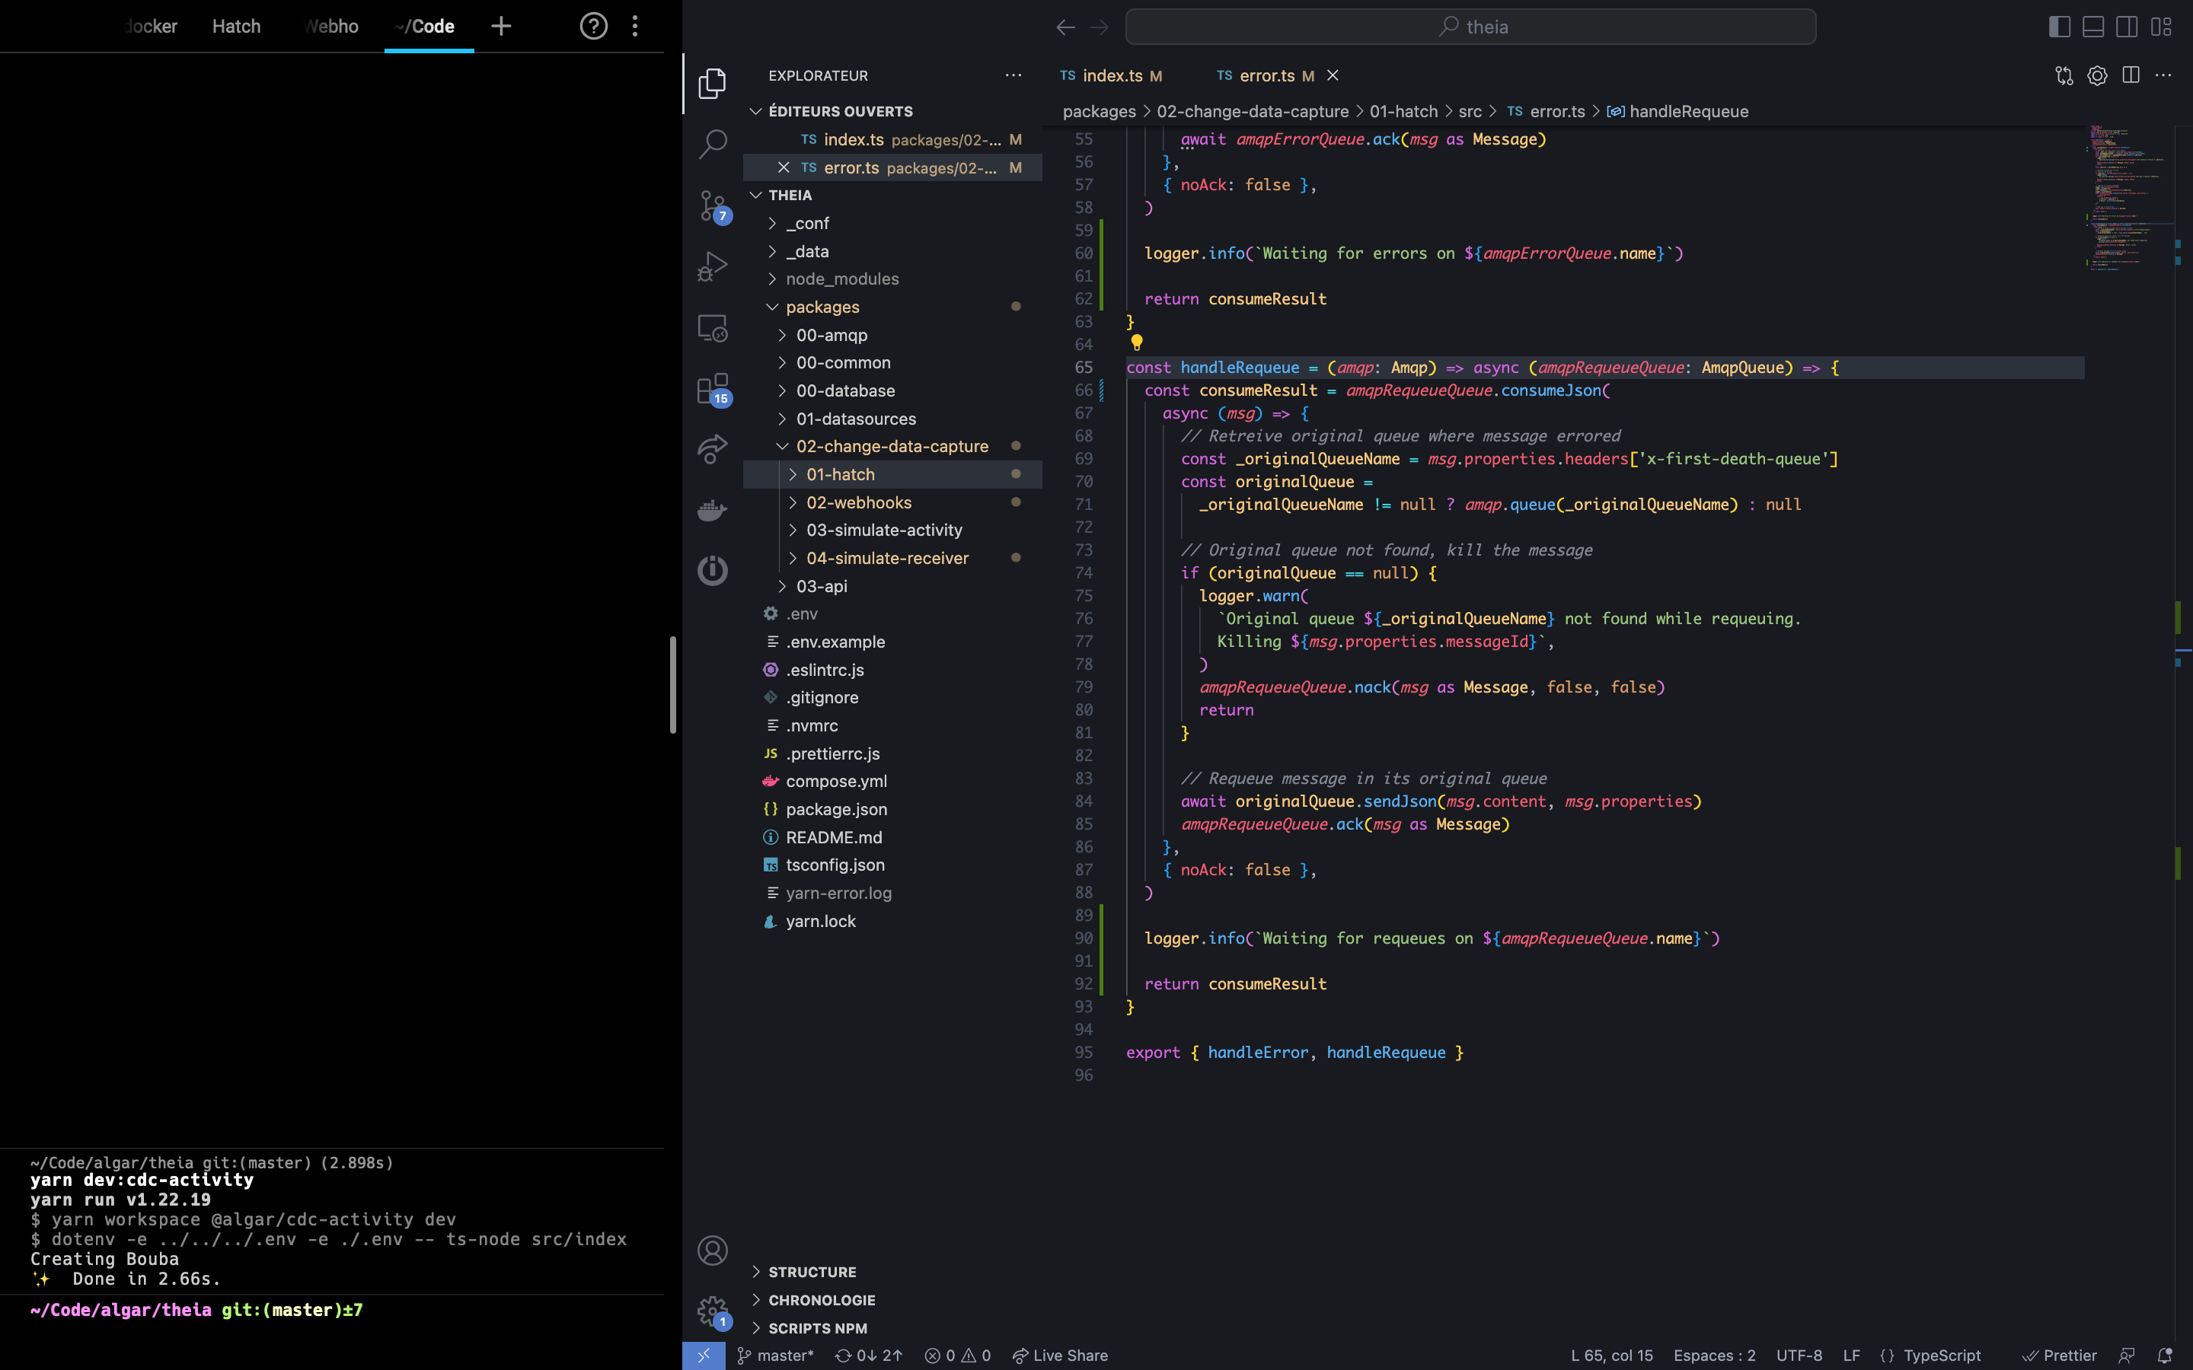Click the editor minimap code preview
2193x1370 pixels.
2130,198
